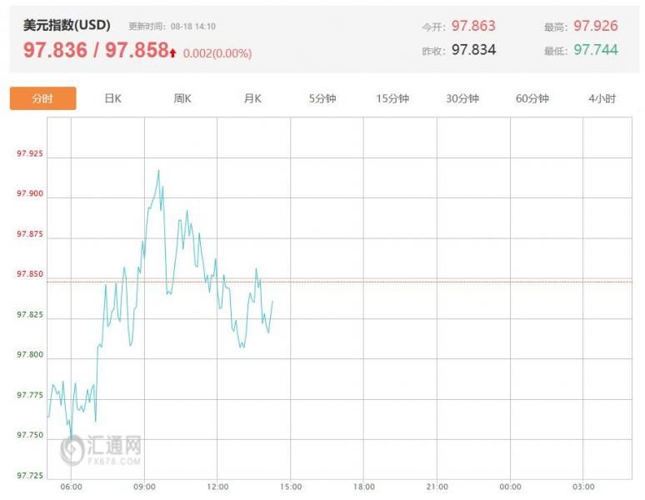Screen dimensions: 645x500
Task: View the 60分钟 interval chart
Action: pos(532,98)
